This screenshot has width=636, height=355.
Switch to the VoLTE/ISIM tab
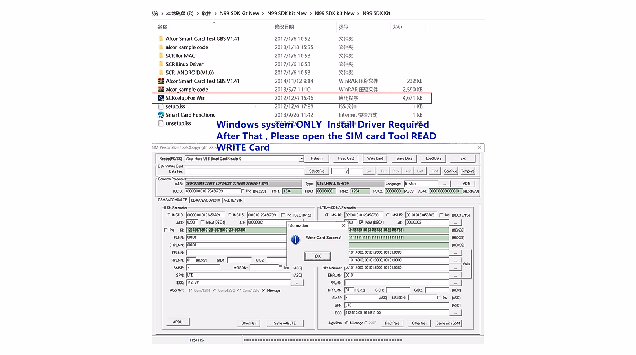click(x=233, y=199)
